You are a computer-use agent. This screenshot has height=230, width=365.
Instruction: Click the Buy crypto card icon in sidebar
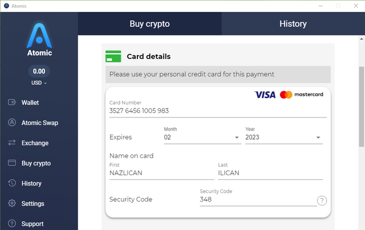tap(12, 163)
